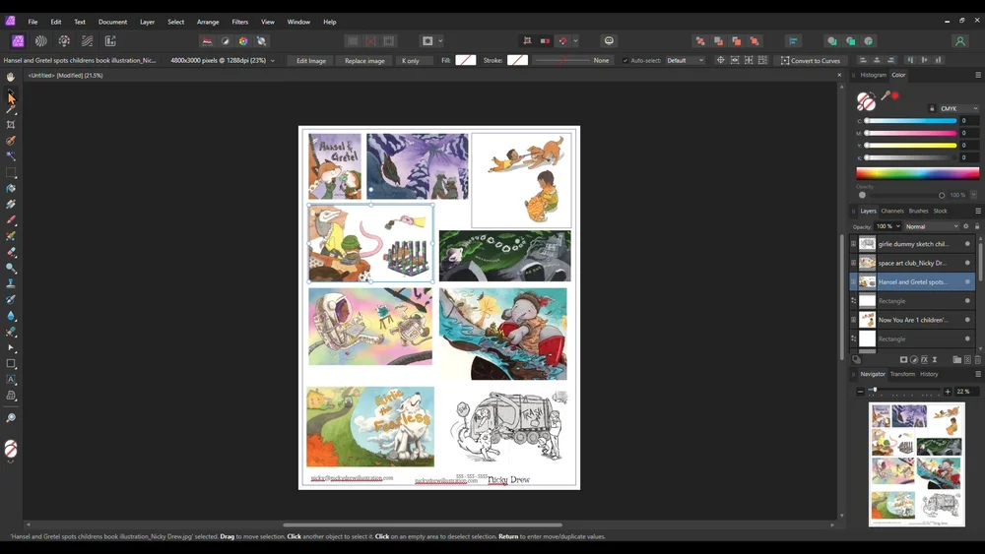Click the color picker eyedropper in the Color panel
Viewport: 985px width, 554px height.
tap(886, 96)
